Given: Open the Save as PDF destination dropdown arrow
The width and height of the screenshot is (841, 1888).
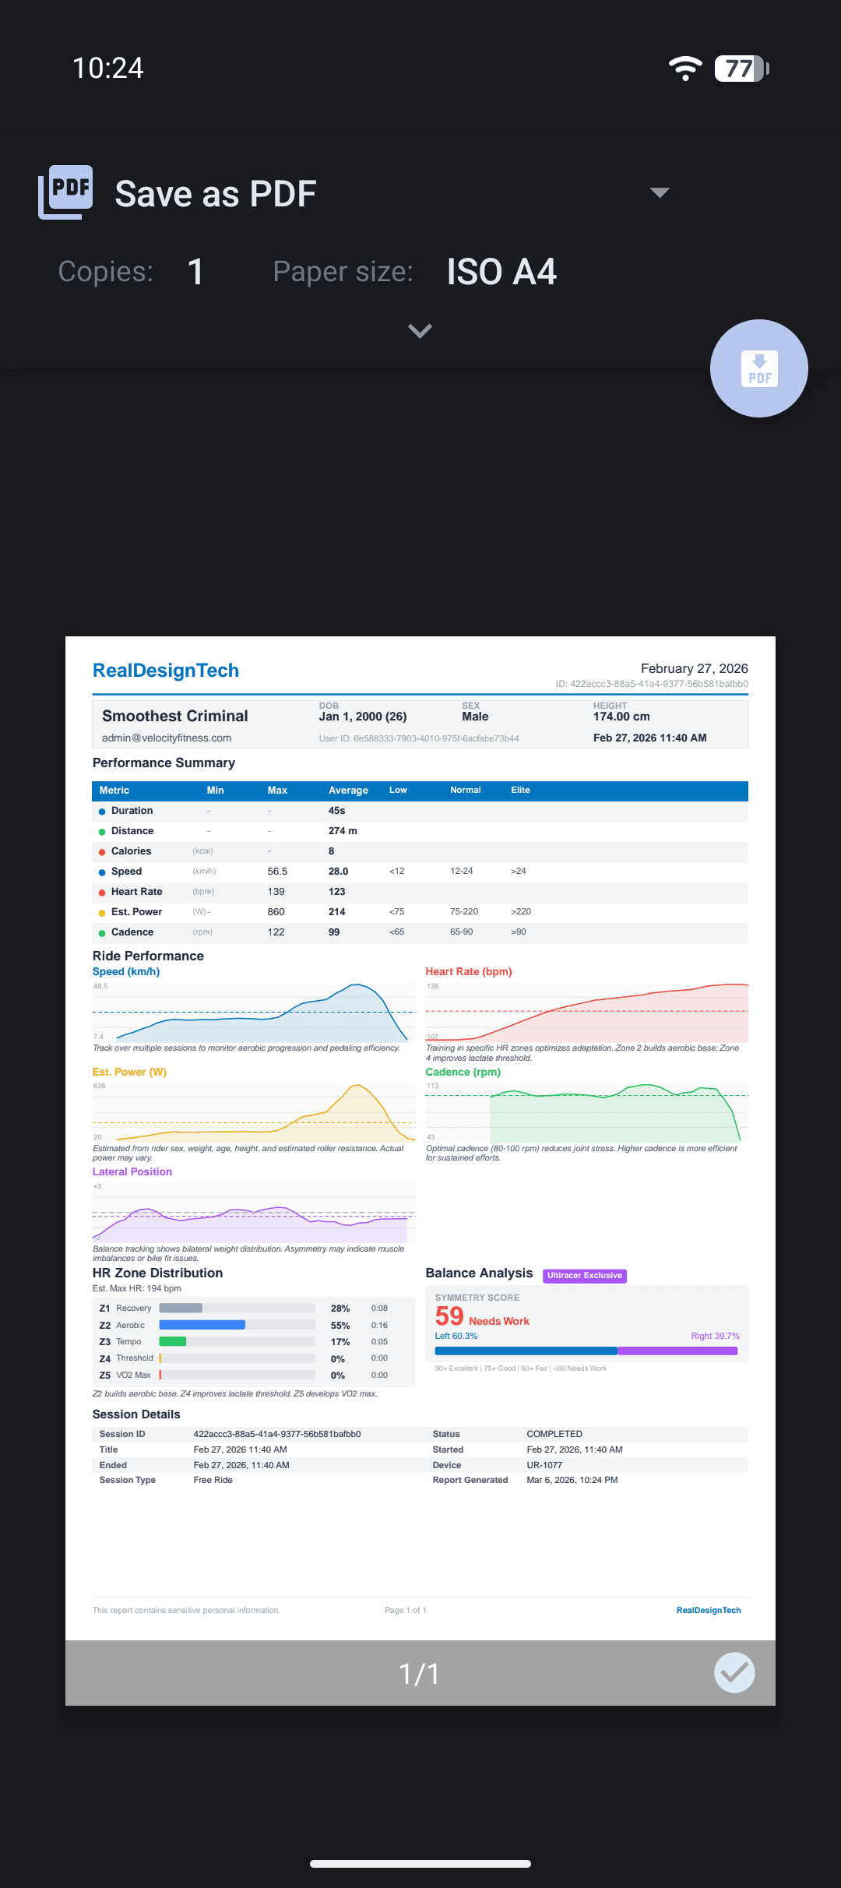Looking at the screenshot, I should [660, 192].
